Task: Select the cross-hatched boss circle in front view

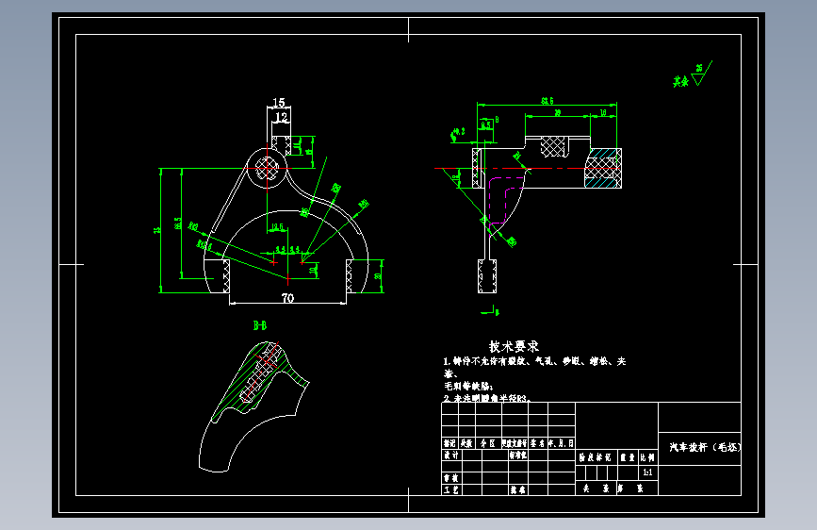Action: click(x=267, y=168)
